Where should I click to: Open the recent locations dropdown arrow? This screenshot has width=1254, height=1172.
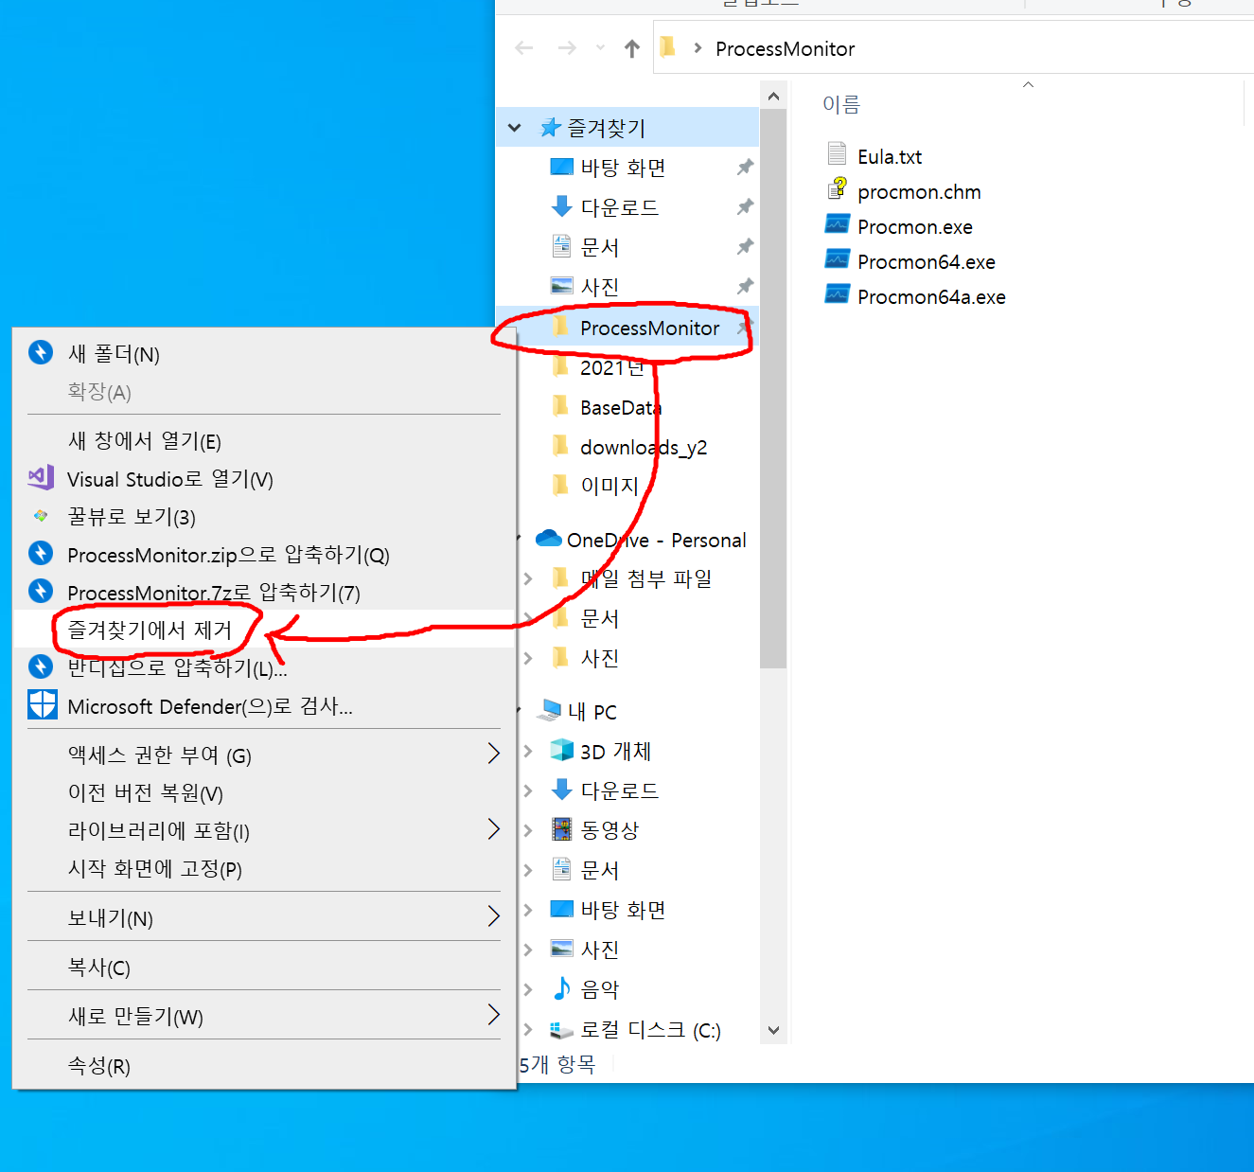point(600,47)
